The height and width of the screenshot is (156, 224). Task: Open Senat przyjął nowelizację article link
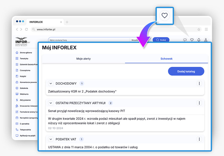click(x=86, y=111)
